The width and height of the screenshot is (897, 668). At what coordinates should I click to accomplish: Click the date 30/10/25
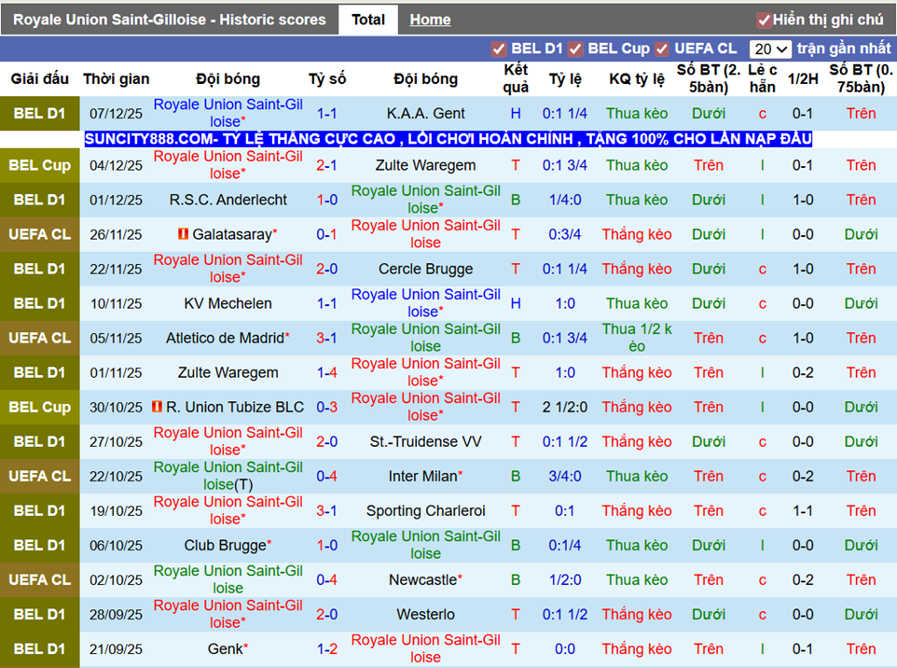click(x=117, y=408)
